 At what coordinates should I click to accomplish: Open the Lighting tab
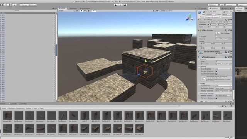click(203, 8)
